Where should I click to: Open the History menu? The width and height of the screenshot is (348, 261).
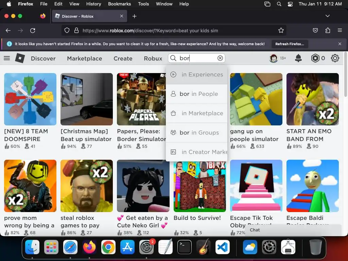point(93,4)
